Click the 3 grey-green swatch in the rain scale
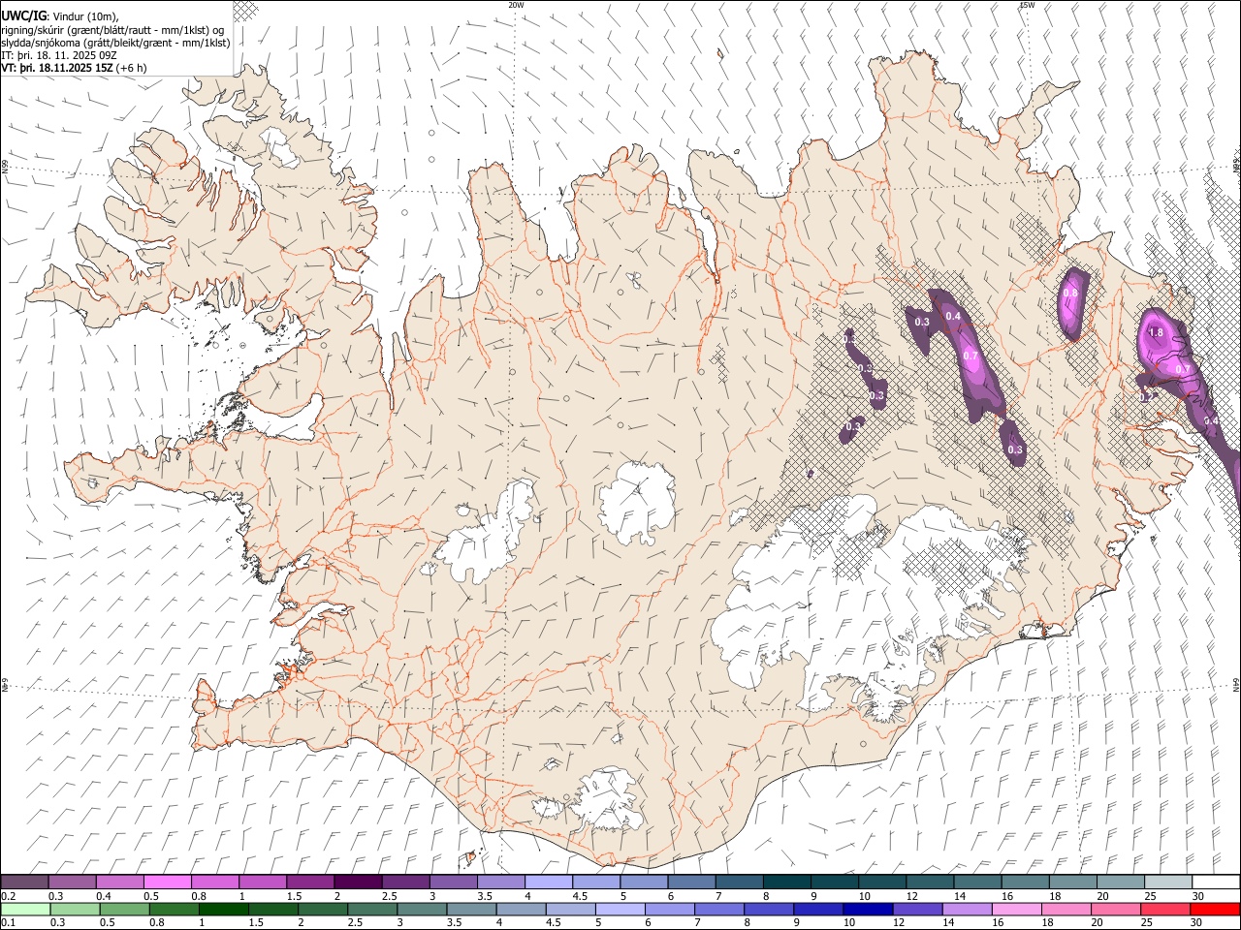 pyautogui.click(x=422, y=909)
